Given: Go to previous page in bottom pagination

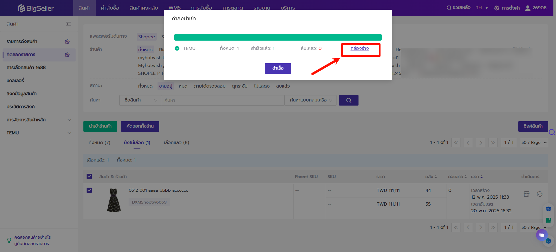Looking at the screenshot, I should [468, 227].
